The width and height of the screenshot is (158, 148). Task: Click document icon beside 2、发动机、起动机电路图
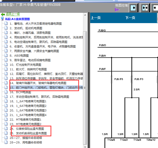(x=6, y=28)
